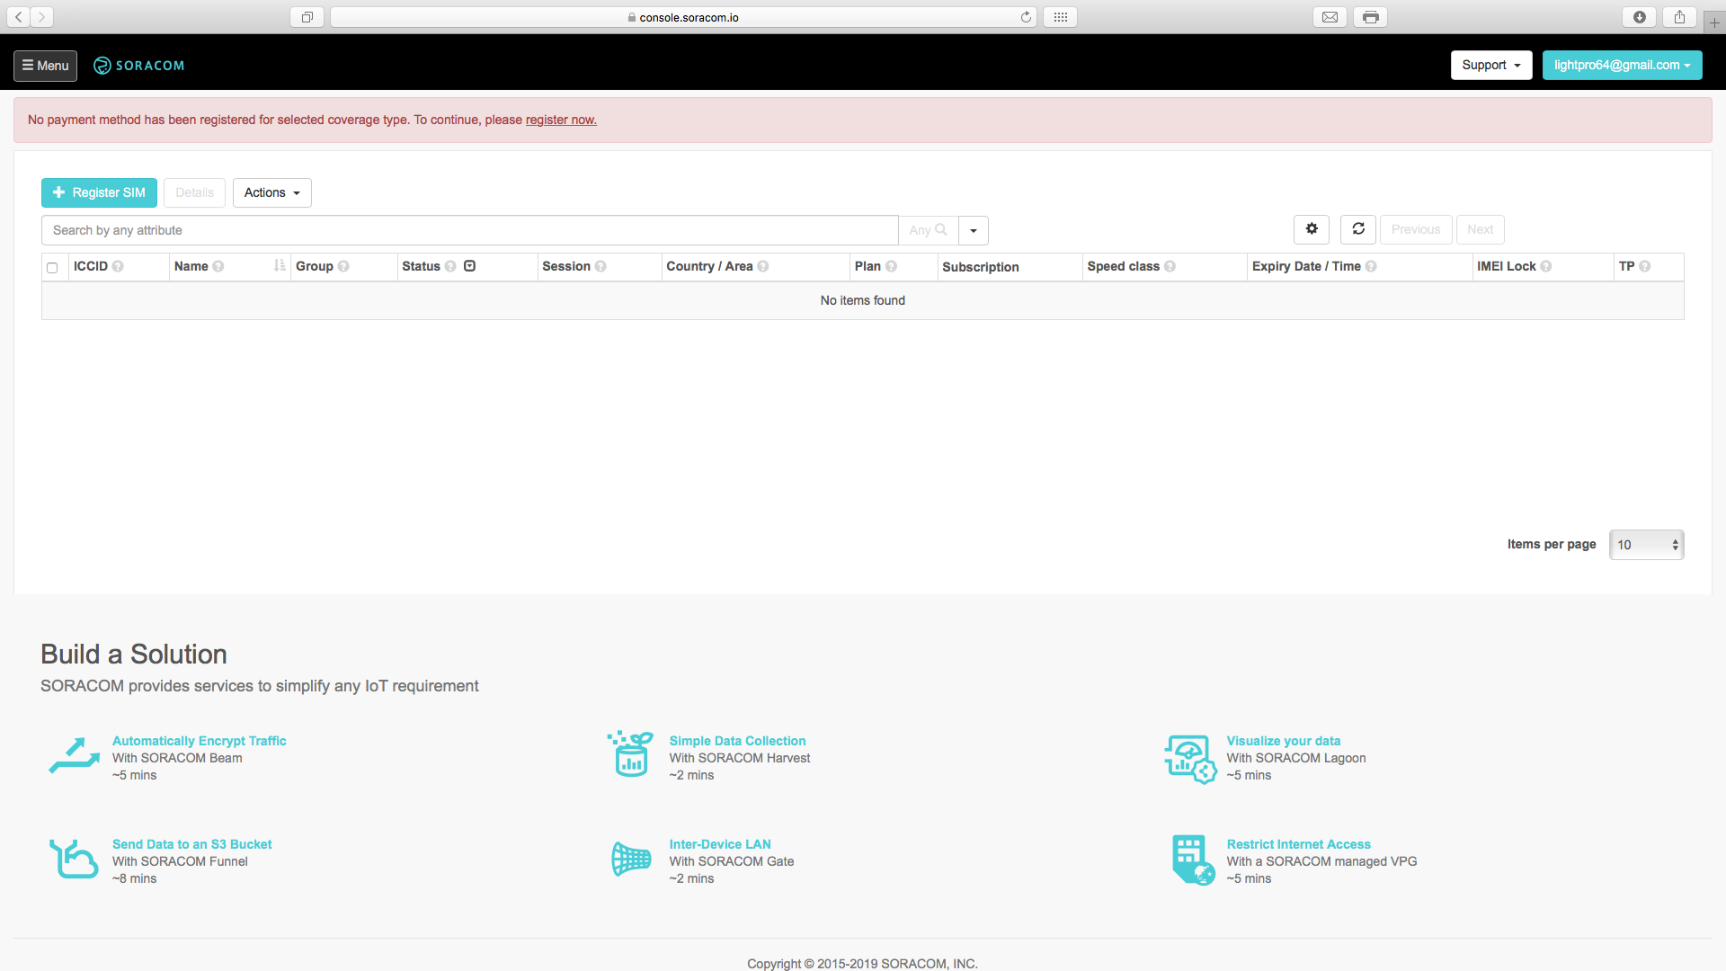Open the Support menu
Viewport: 1726px width, 971px height.
1490,65
